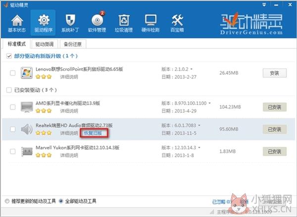This screenshot has height=217, width=297.
Task: Click the star rating of the Lenovo driver
Action: coord(44,77)
